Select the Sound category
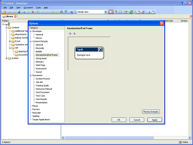The image size is (193, 145). coord(39,72)
